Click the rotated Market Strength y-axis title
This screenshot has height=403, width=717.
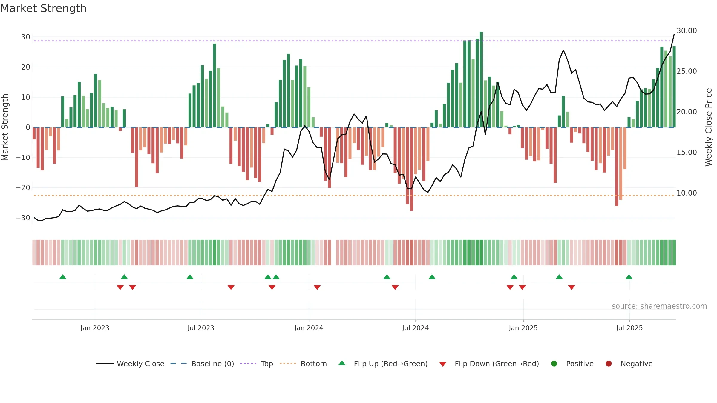click(5, 127)
